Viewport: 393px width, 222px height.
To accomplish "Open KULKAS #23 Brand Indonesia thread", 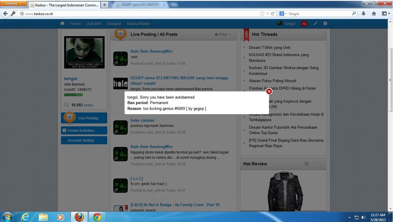I will tap(279, 58).
